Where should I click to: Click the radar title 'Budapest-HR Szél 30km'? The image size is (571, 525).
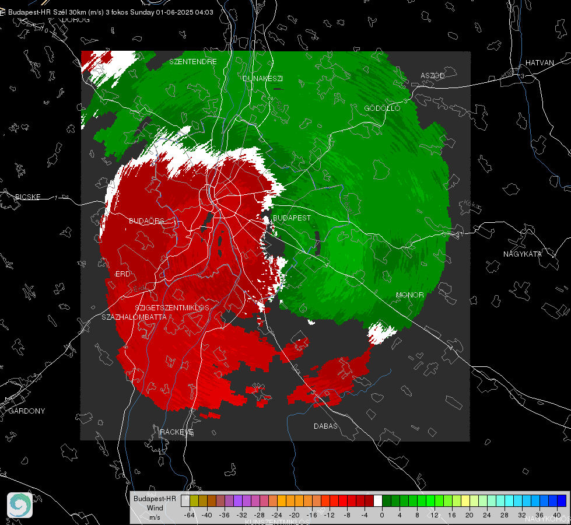pyautogui.click(x=47, y=12)
